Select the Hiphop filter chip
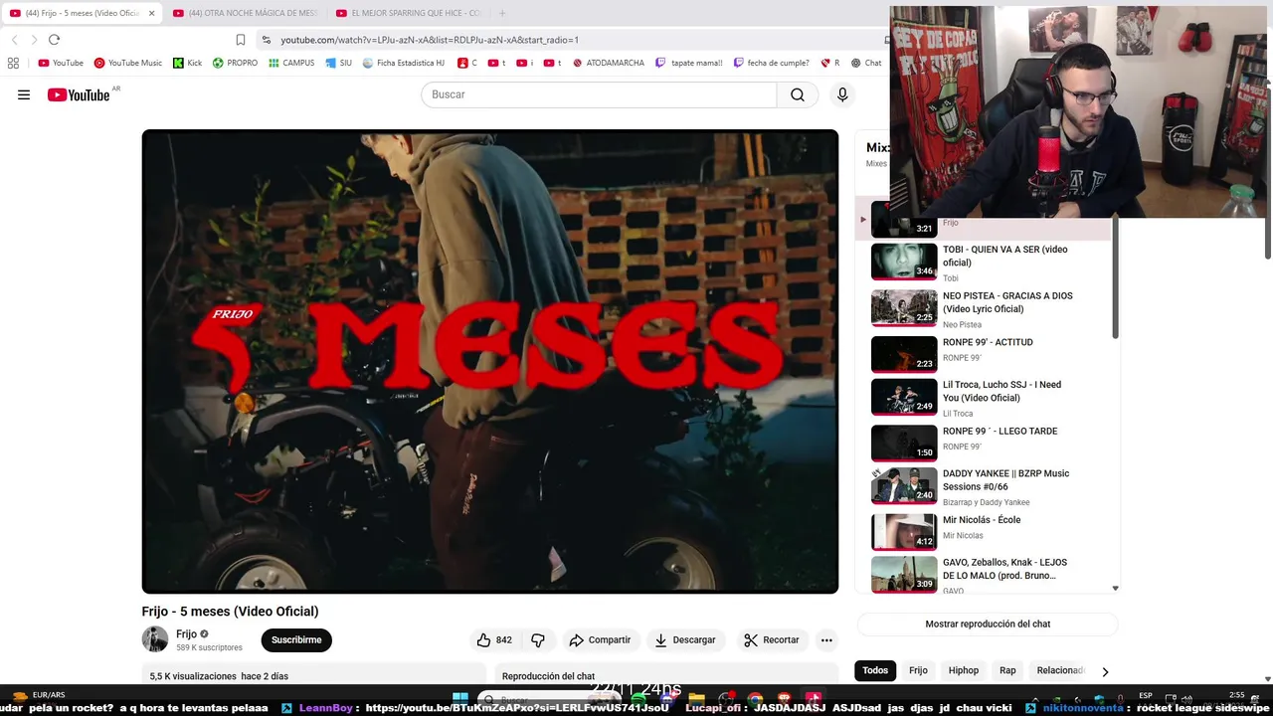 [963, 670]
